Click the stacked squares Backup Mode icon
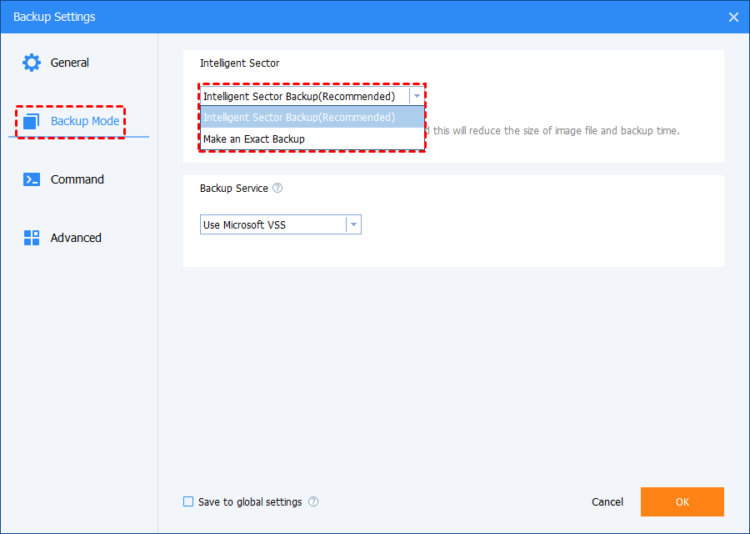This screenshot has width=750, height=534. tap(32, 122)
